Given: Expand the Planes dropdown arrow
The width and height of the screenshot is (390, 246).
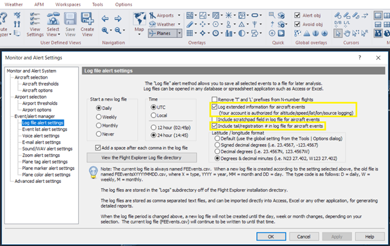Looking at the screenshot, I should pos(179,33).
